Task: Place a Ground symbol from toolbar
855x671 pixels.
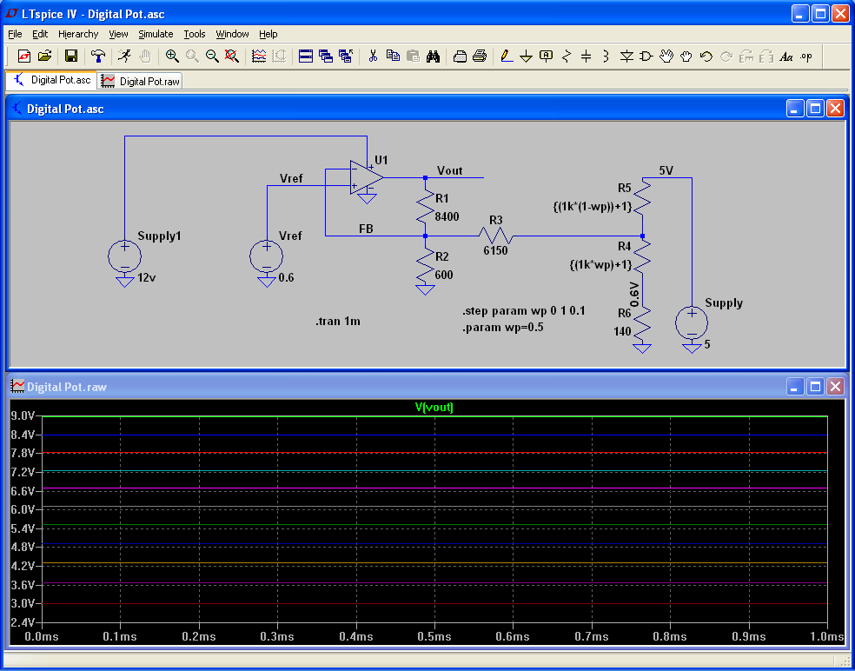Action: point(527,56)
